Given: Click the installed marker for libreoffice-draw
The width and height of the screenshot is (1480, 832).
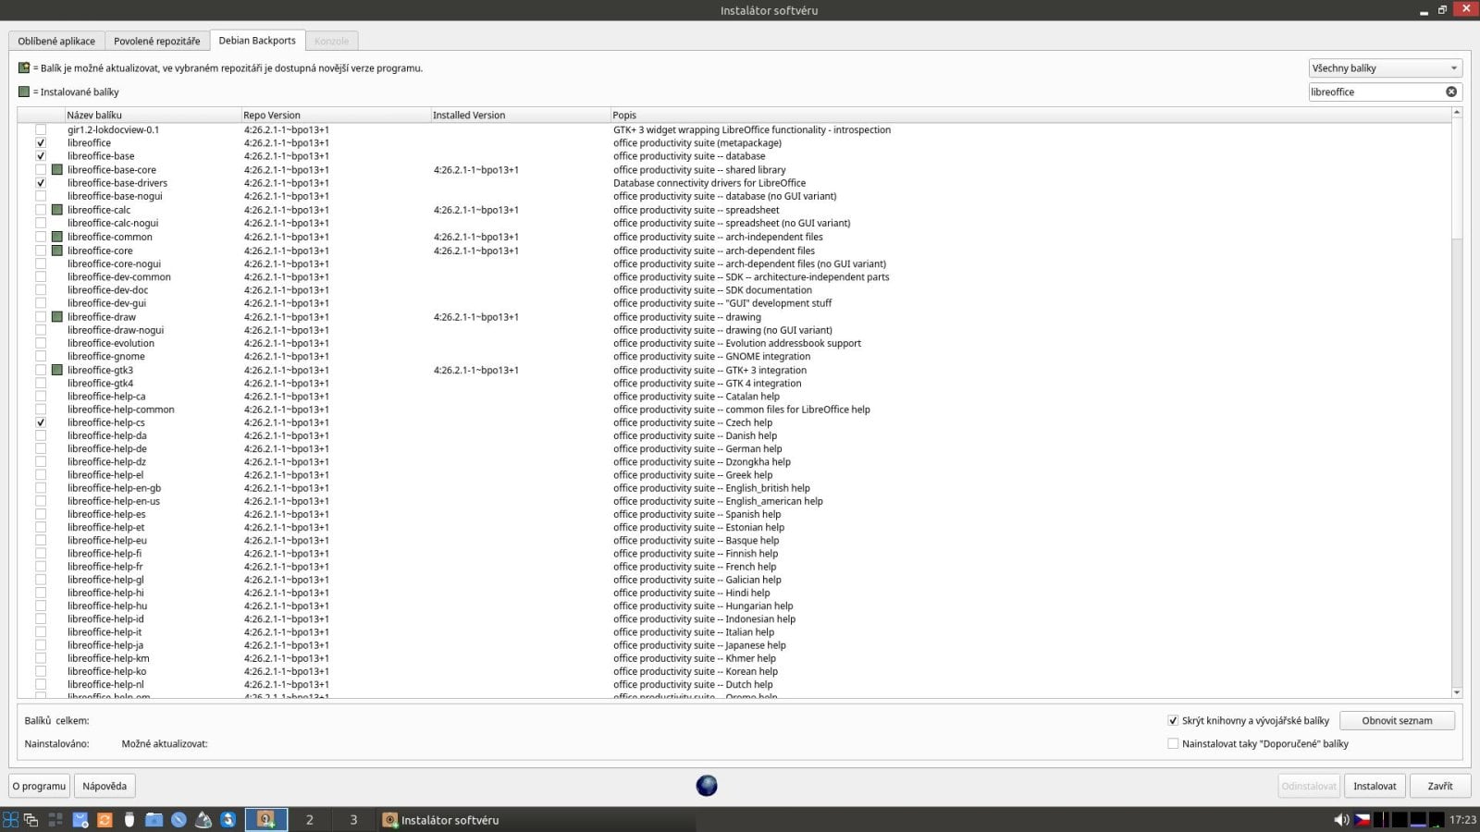Looking at the screenshot, I should click(57, 317).
